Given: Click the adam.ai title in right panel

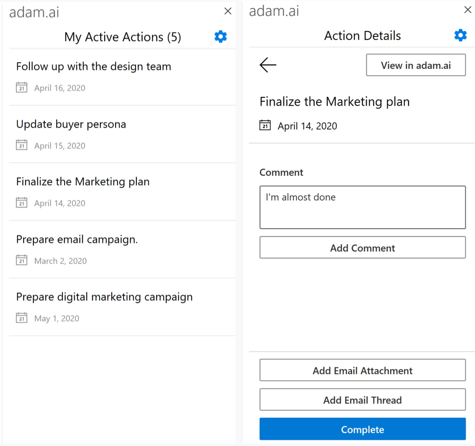Looking at the screenshot, I should pos(274,11).
